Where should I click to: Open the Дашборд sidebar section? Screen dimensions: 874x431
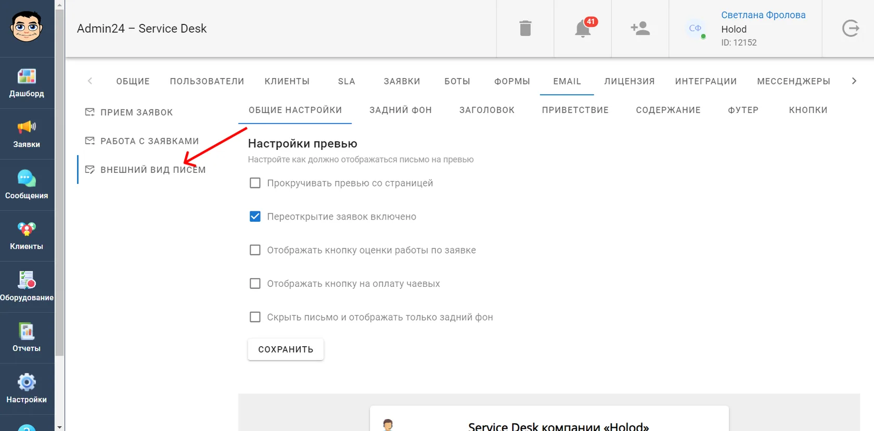coord(27,83)
